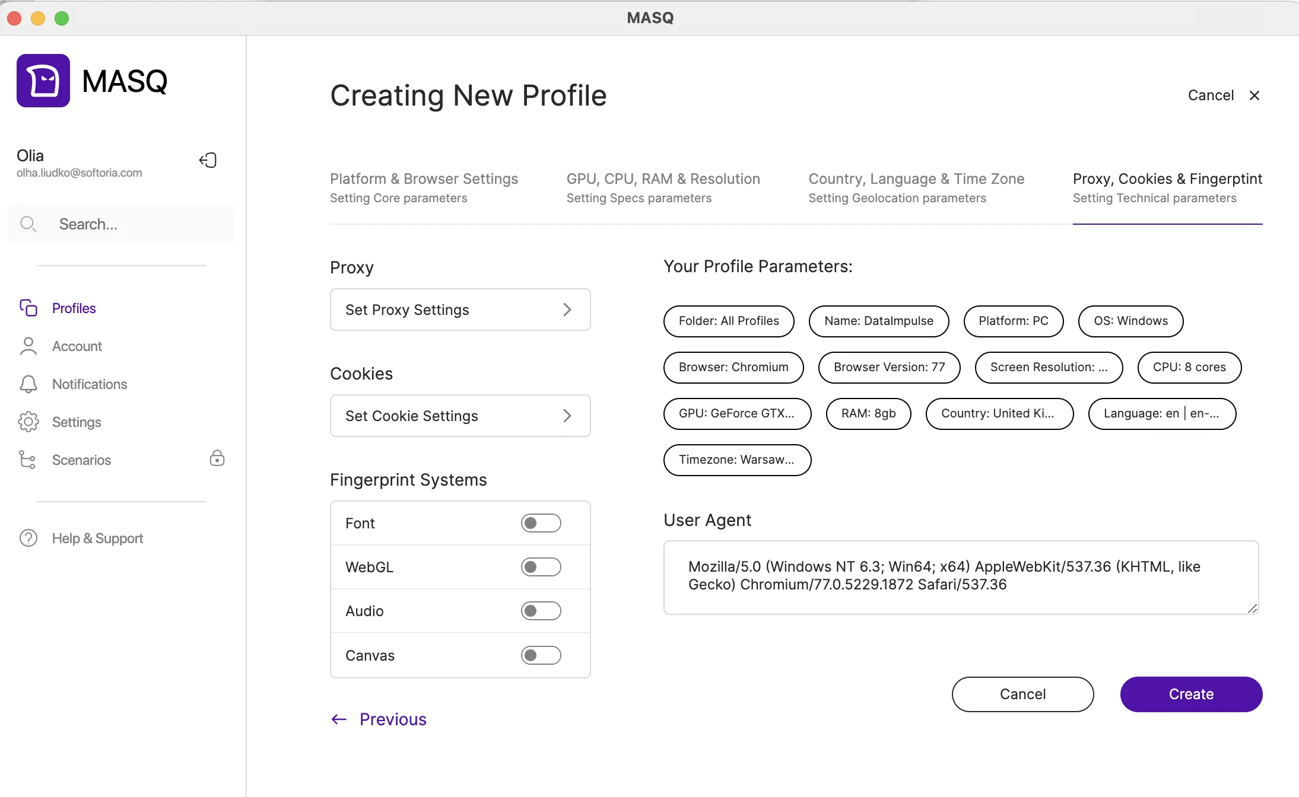Click the purple Create button
Viewport: 1299px width, 797px height.
[1191, 694]
